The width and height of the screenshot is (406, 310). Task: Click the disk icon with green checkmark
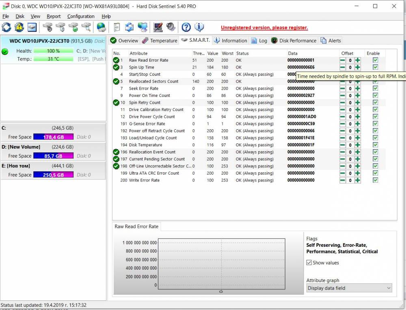click(x=73, y=27)
